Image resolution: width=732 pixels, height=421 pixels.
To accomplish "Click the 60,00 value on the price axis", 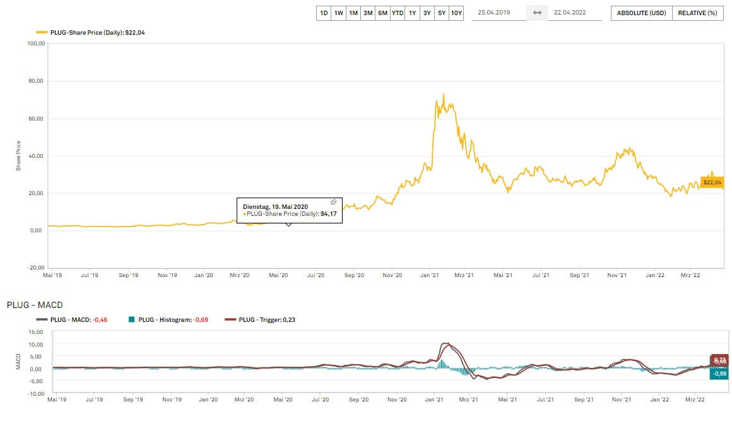I will (x=36, y=119).
